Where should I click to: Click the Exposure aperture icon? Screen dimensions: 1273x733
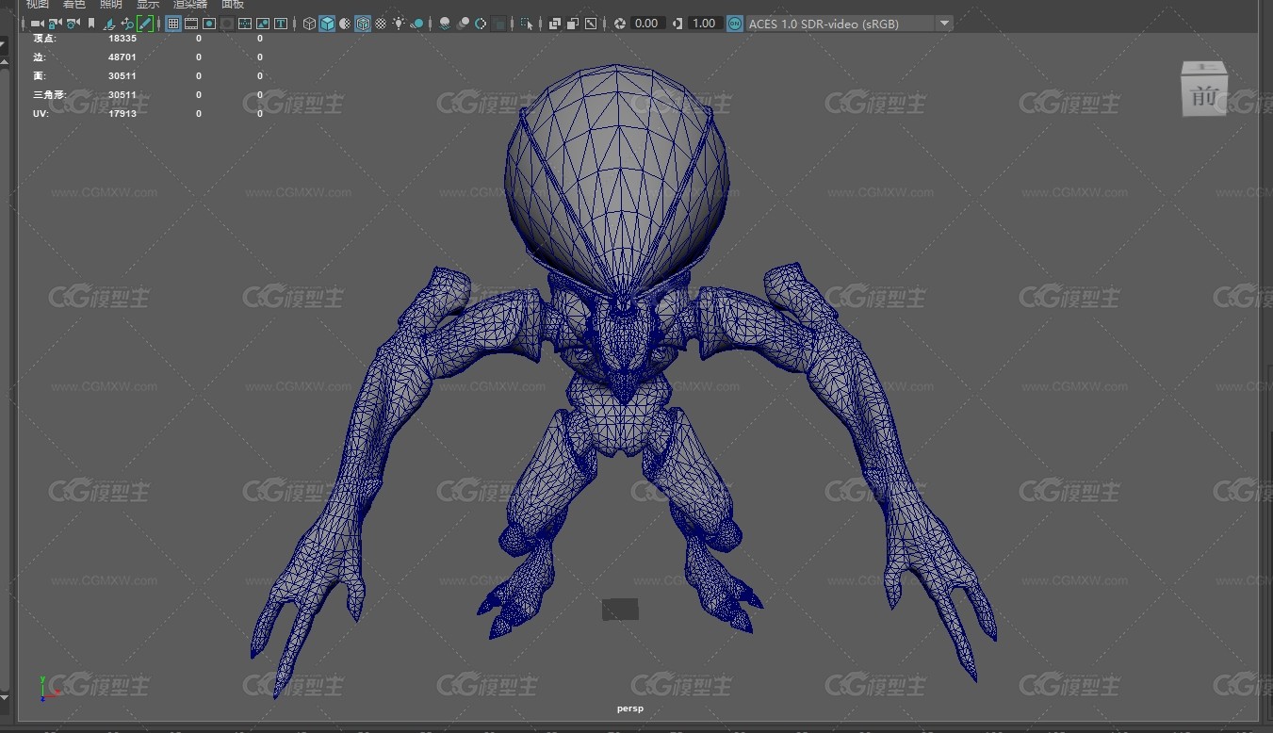click(x=620, y=24)
